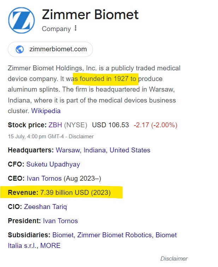Image resolution: width=218 pixels, height=267 pixels.
Task: Follow the Warsaw, Indiana, United States link
Action: point(103,150)
